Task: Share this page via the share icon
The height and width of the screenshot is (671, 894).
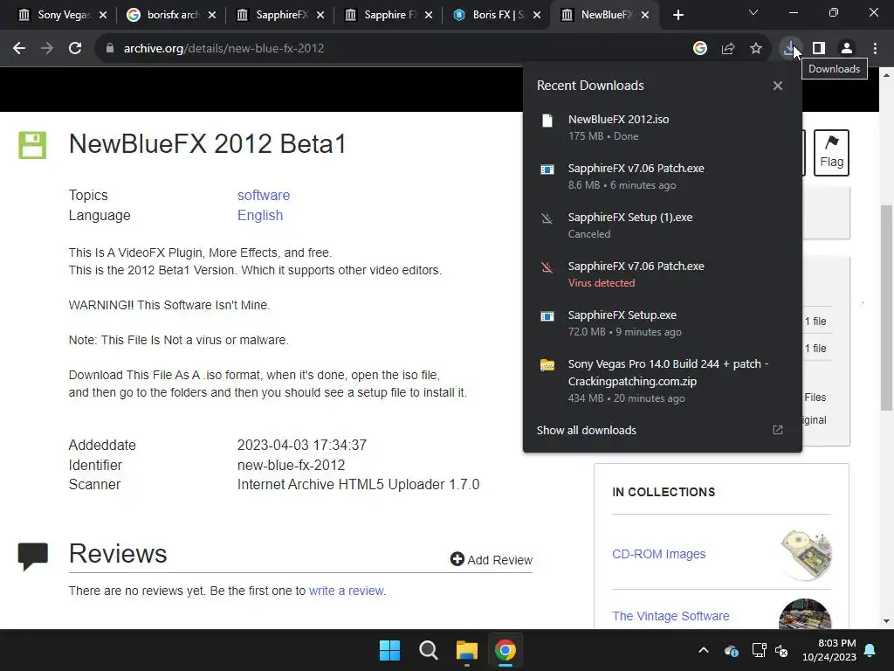Action: [x=728, y=49]
